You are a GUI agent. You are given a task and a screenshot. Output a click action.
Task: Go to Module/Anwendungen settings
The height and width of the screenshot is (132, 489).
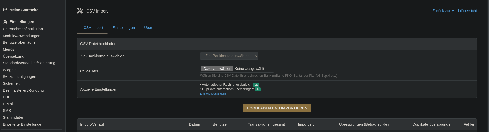[x=22, y=36]
